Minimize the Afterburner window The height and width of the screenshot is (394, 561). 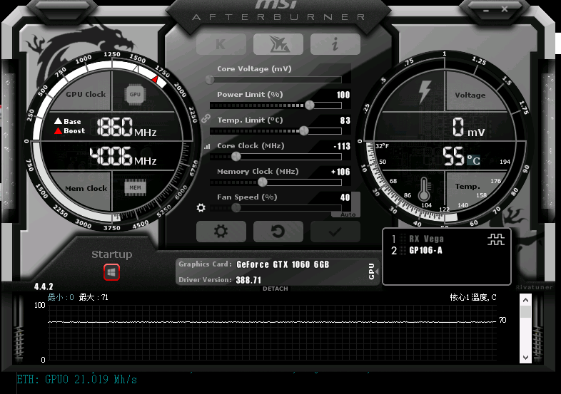click(485, 11)
